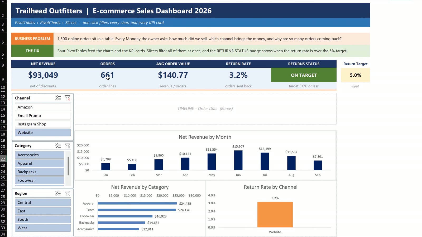Screen dimensions: 422x237
Task: Select the Backpacks category
Action: tap(40, 172)
